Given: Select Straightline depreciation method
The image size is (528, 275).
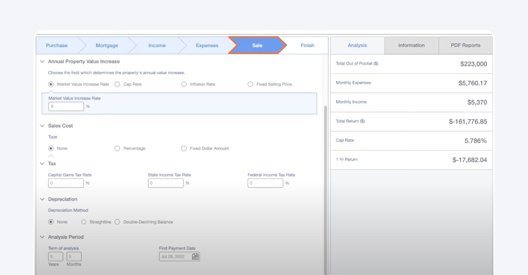Looking at the screenshot, I should click(x=84, y=222).
